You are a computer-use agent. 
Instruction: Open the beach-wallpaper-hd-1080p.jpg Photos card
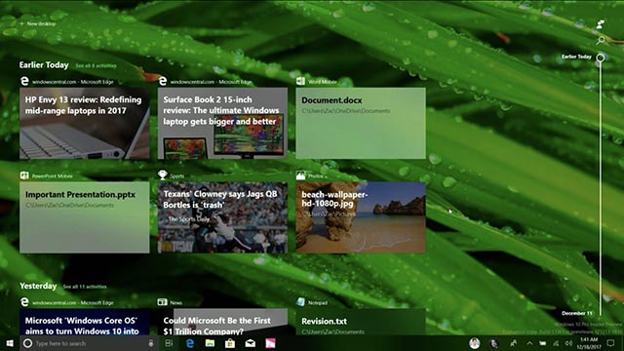[361, 217]
